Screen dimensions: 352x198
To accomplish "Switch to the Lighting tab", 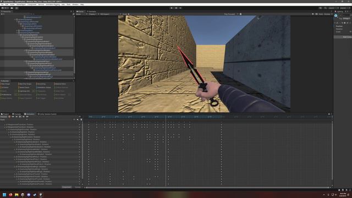I will [339, 12].
